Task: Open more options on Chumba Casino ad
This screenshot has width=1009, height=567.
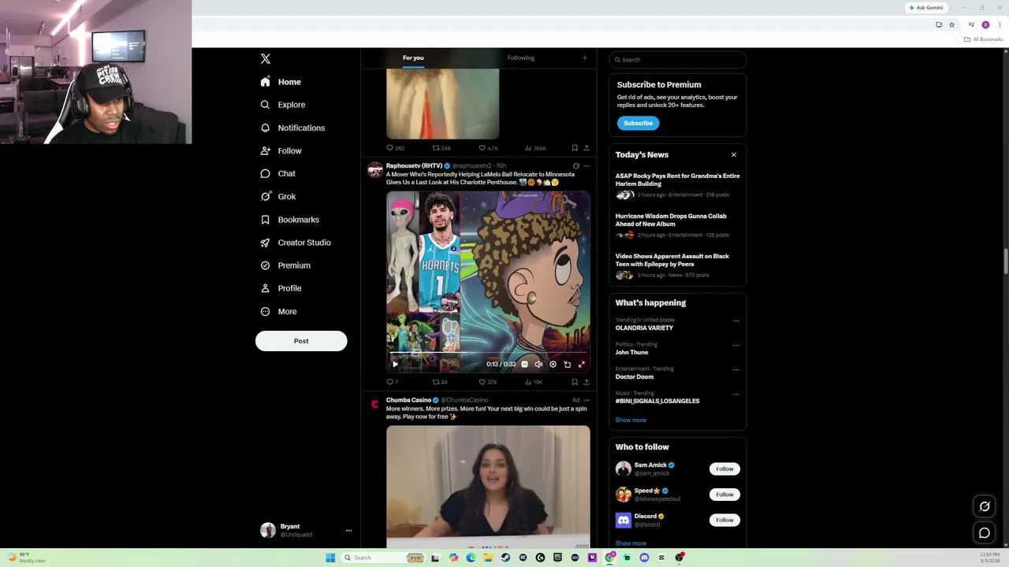Action: pyautogui.click(x=586, y=400)
